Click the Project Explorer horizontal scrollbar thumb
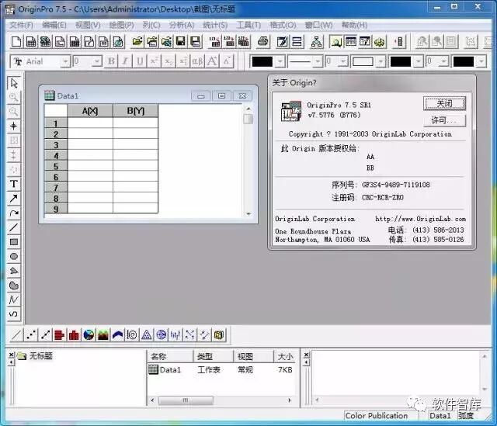Screen dimensions: 497x426 [186, 400]
